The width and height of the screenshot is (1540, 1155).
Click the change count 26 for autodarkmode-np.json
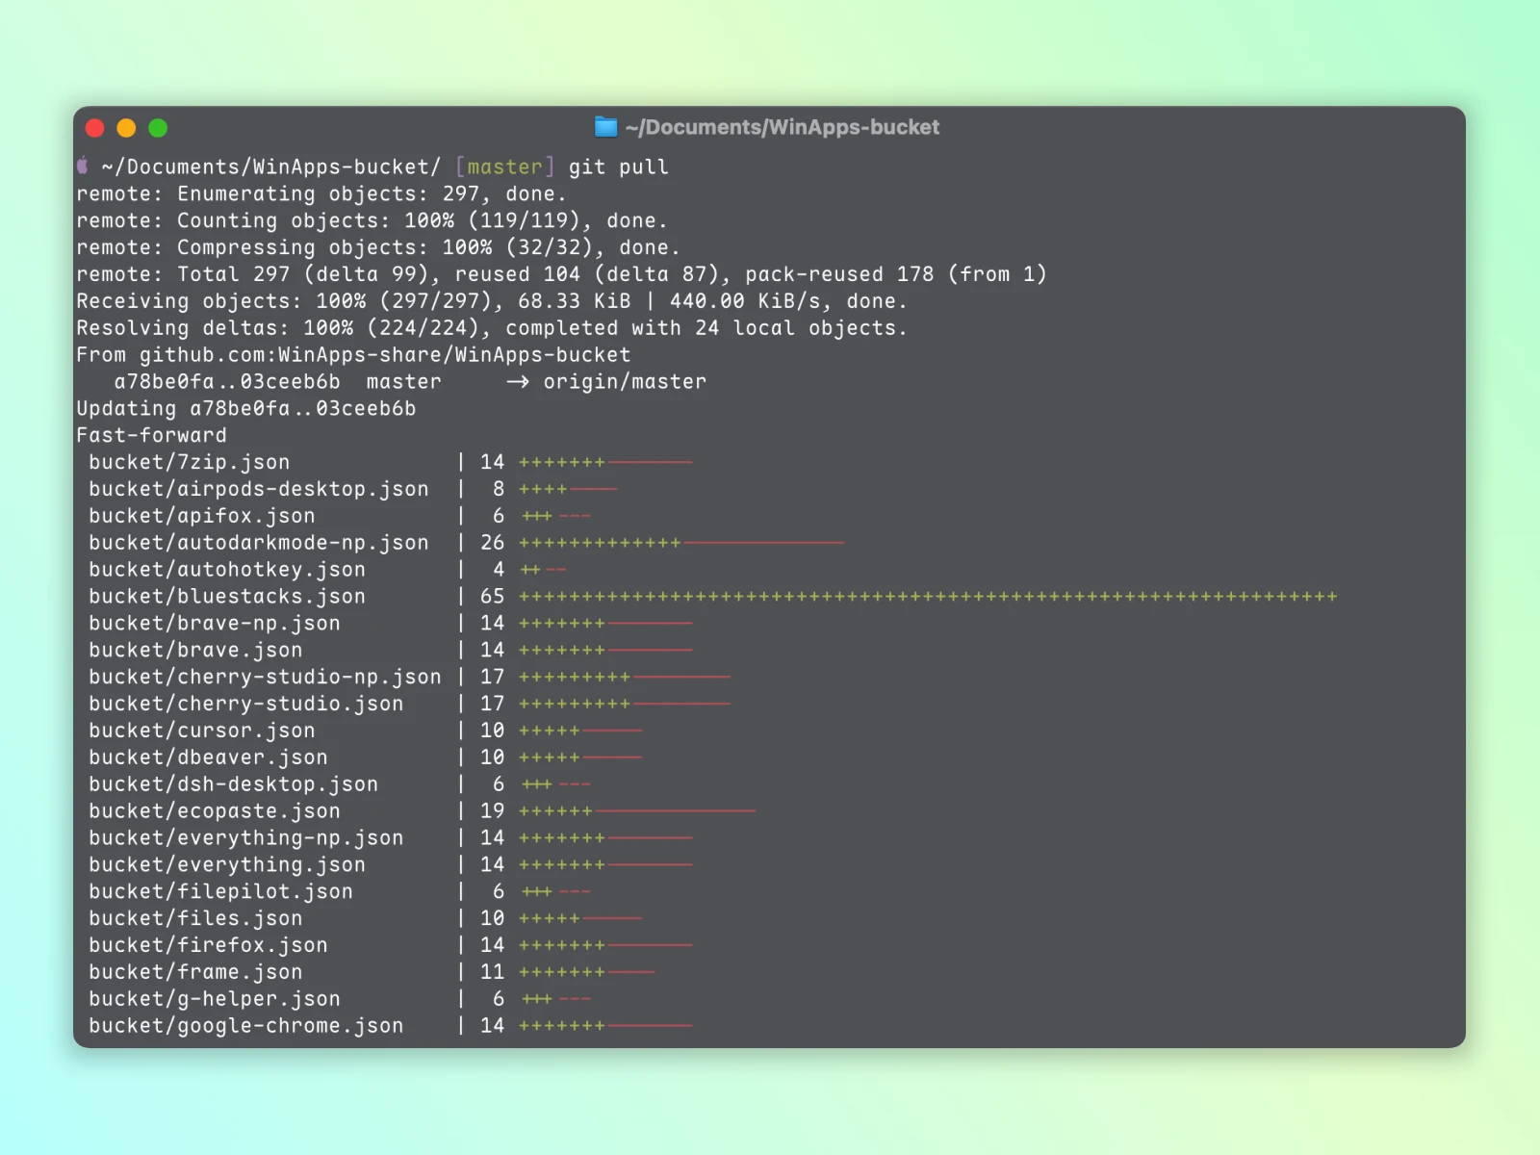point(492,543)
